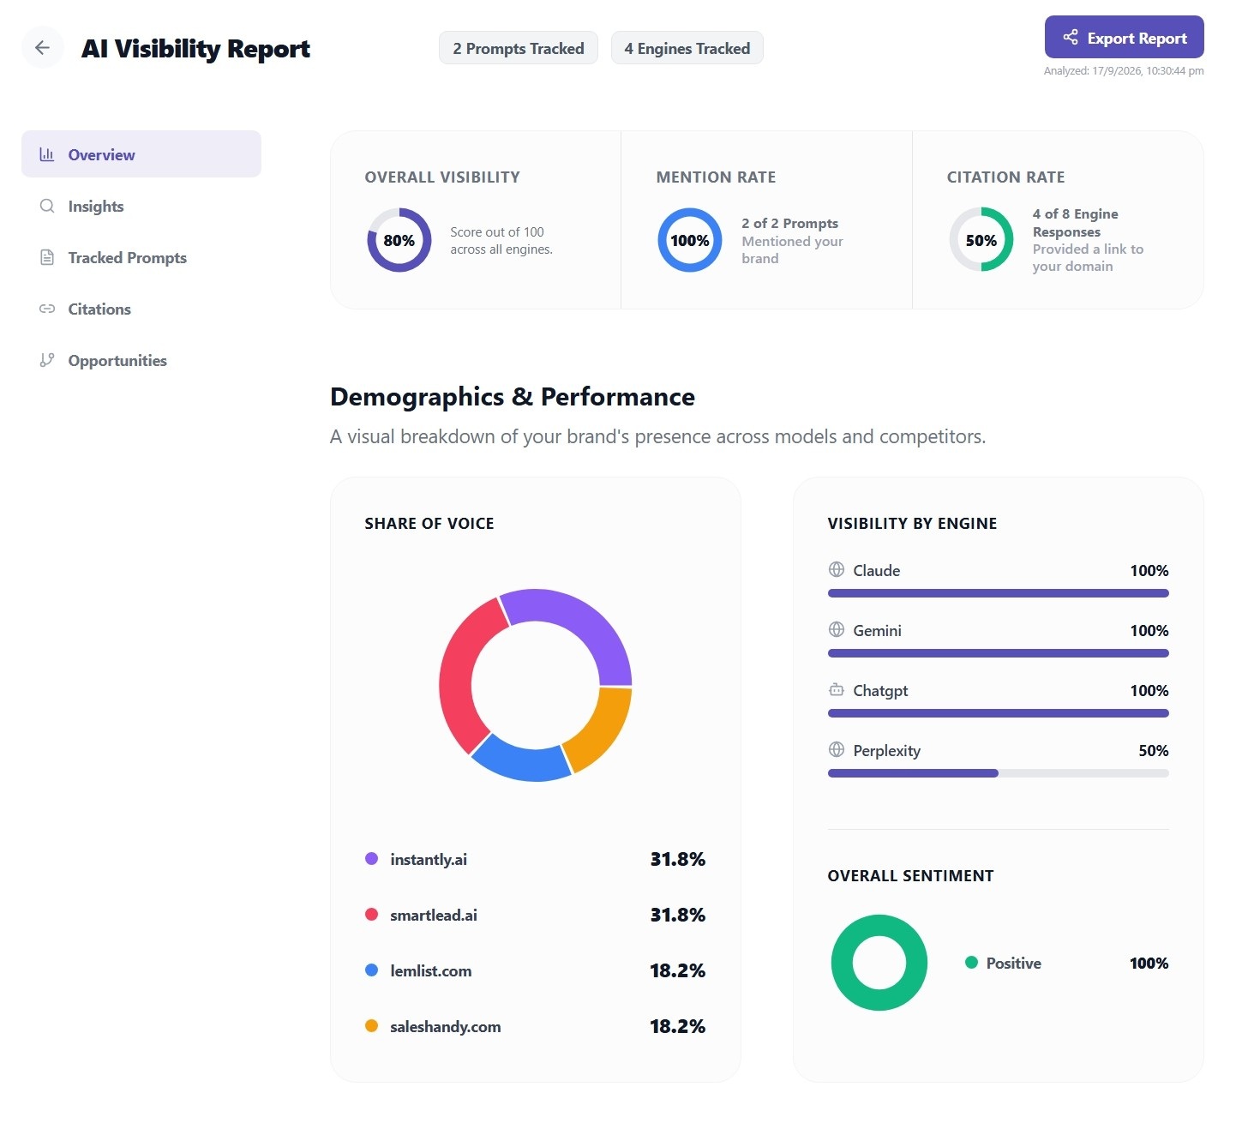This screenshot has width=1242, height=1141.
Task: Click the instantly.ai label
Action: 429,859
